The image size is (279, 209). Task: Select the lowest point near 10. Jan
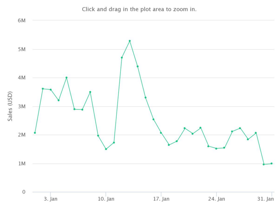coord(106,149)
